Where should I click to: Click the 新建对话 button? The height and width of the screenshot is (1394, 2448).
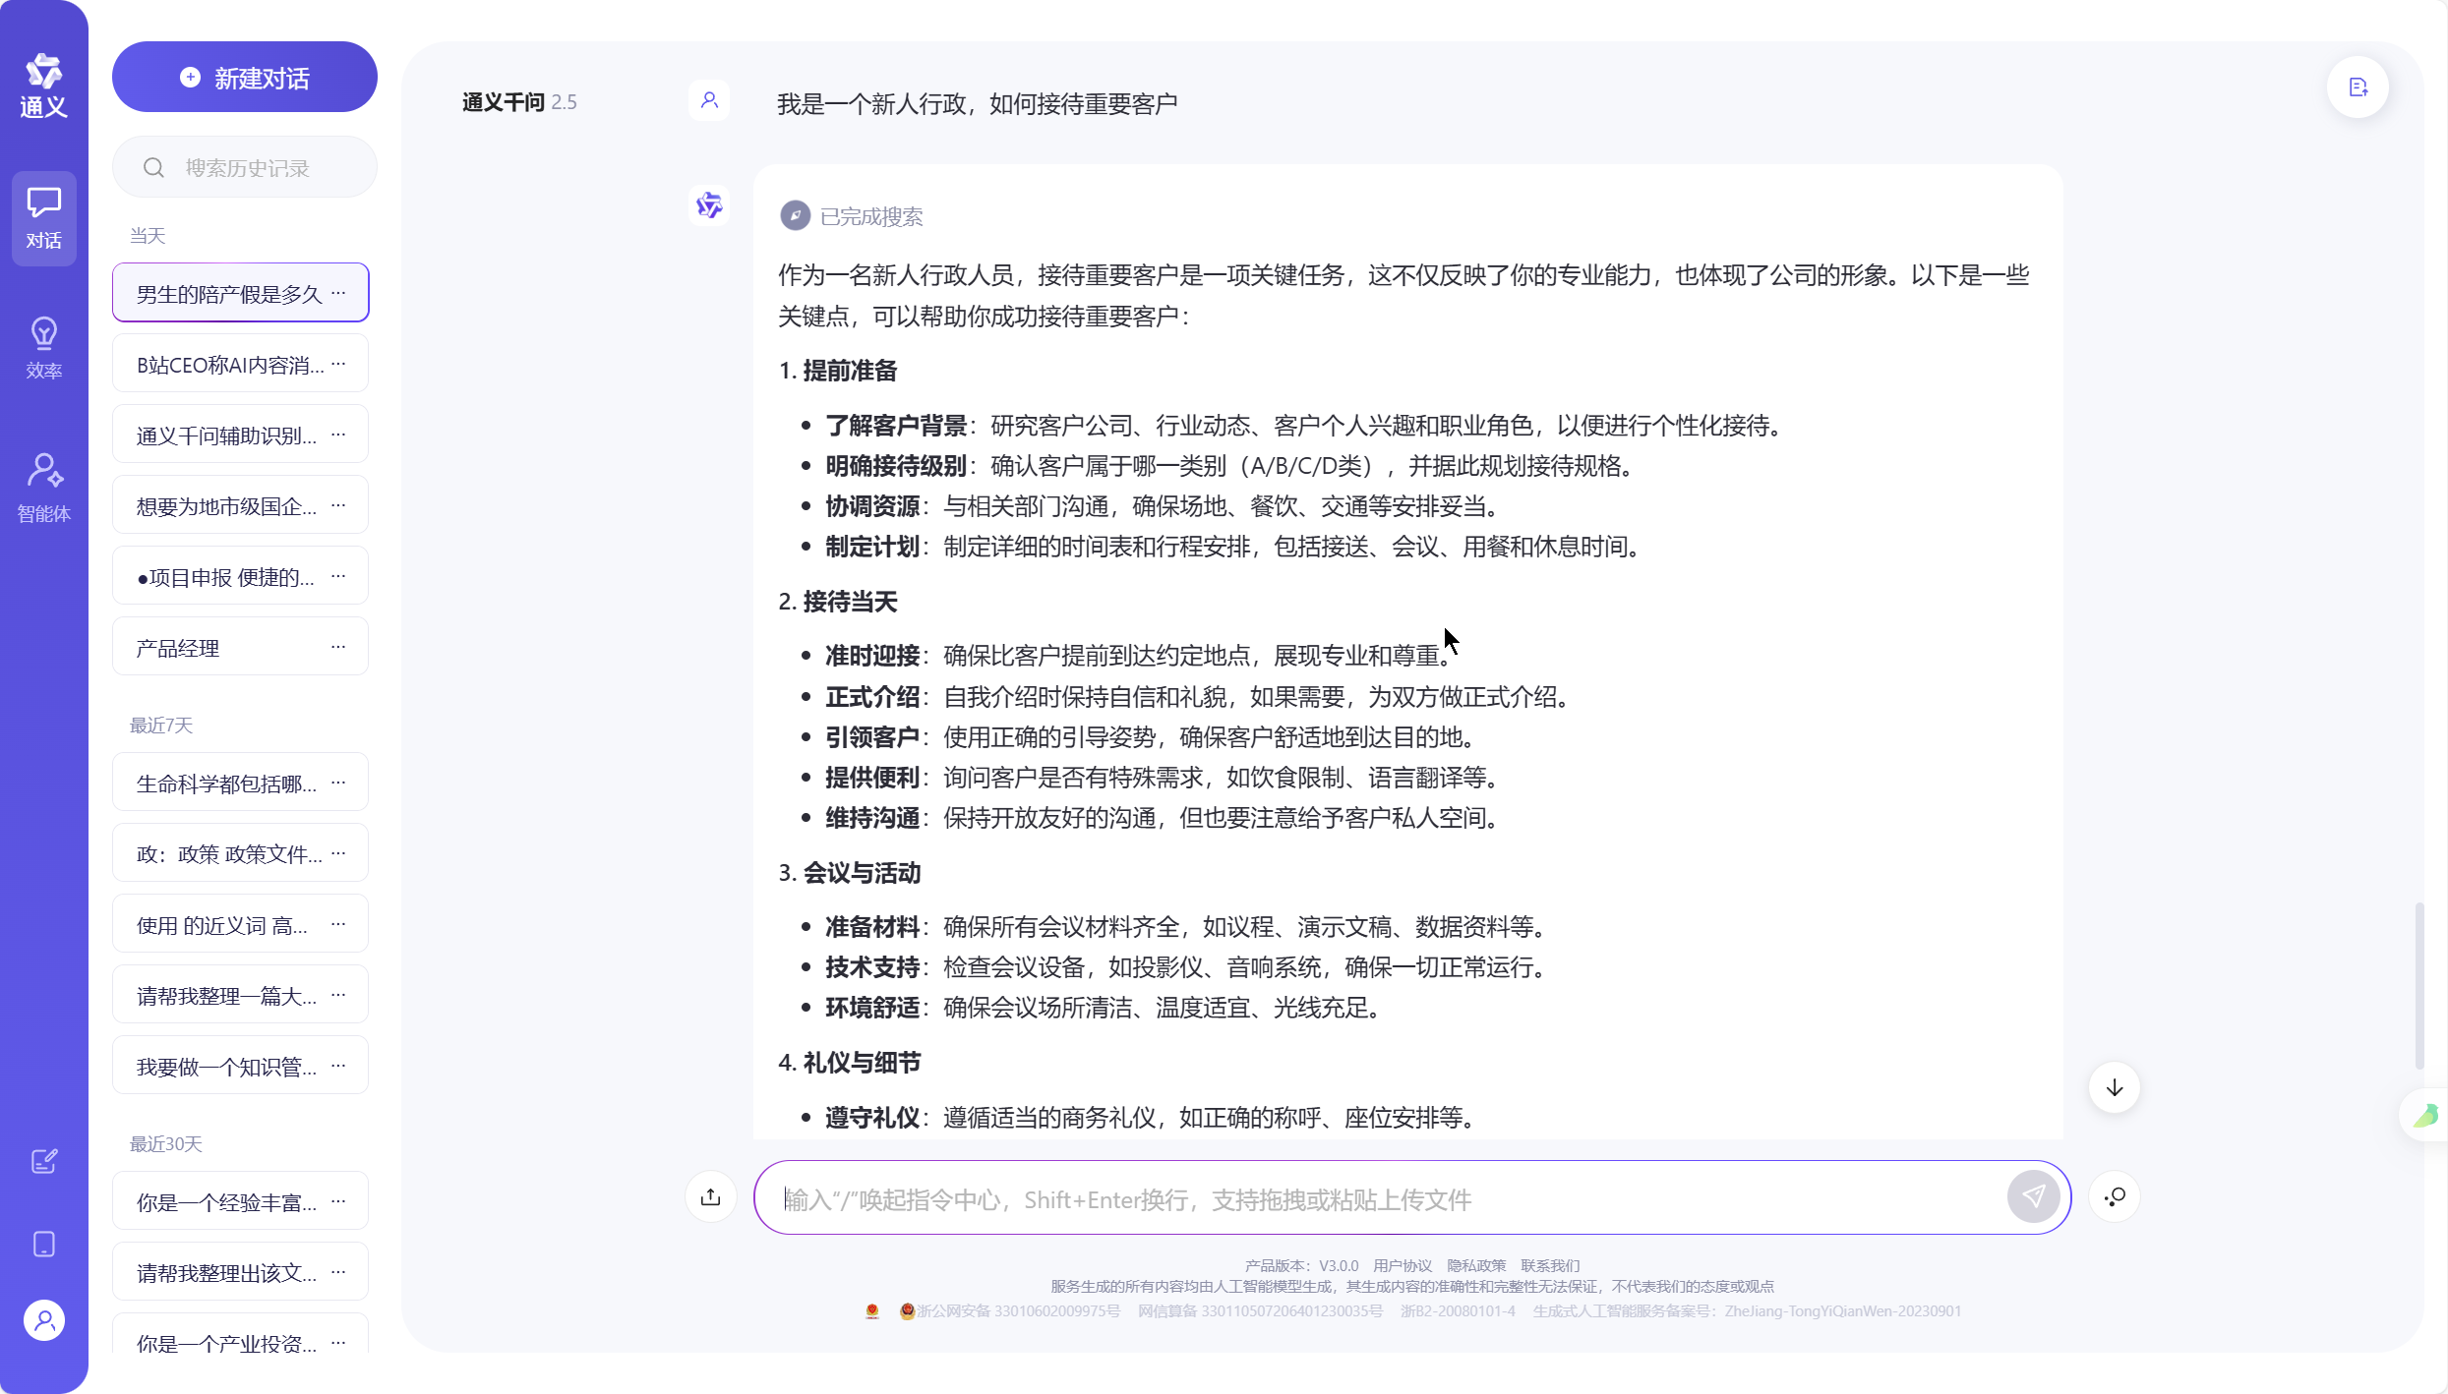click(x=244, y=78)
